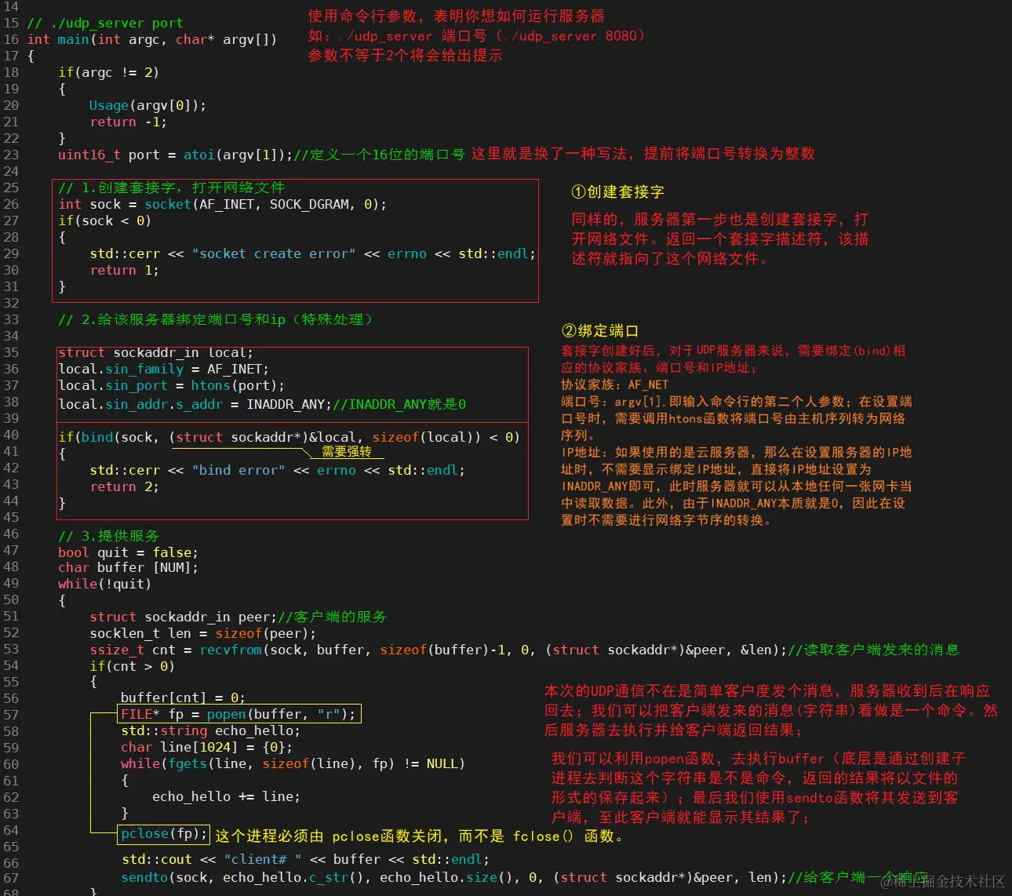The width and height of the screenshot is (1012, 896).
Task: Click "char line[1024] = {0};" declaration
Action: click(206, 747)
